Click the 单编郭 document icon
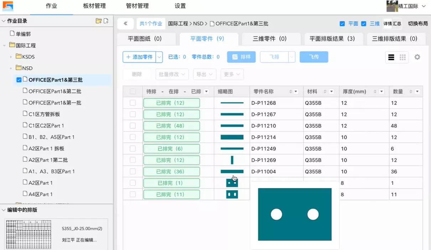Image resolution: width=431 pixels, height=250 pixels. pyautogui.click(x=12, y=34)
